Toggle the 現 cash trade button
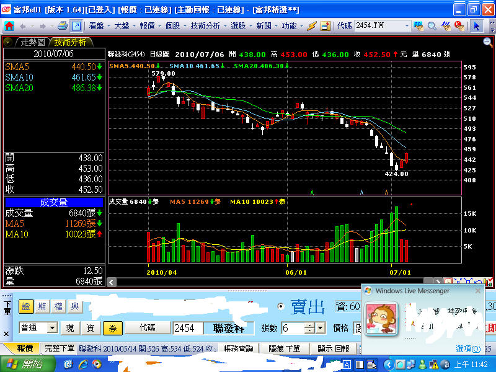 (x=70, y=327)
